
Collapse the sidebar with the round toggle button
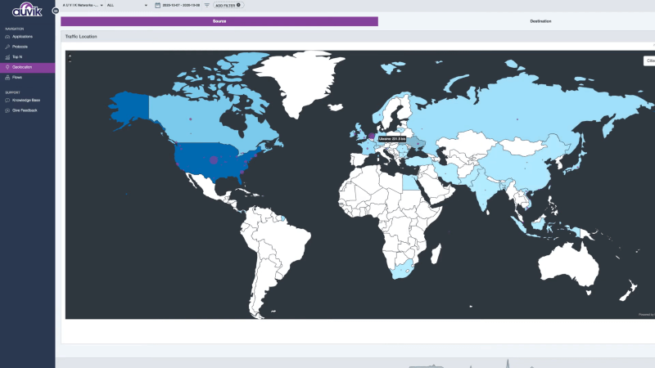point(56,11)
